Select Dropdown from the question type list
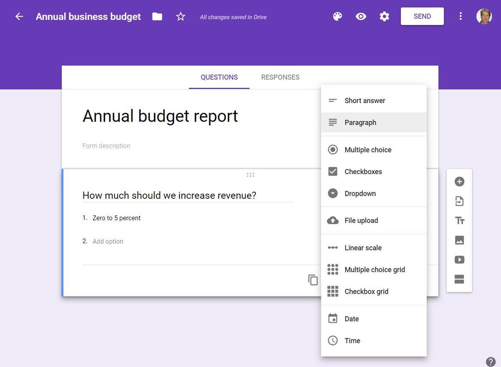501x367 pixels. [x=360, y=194]
